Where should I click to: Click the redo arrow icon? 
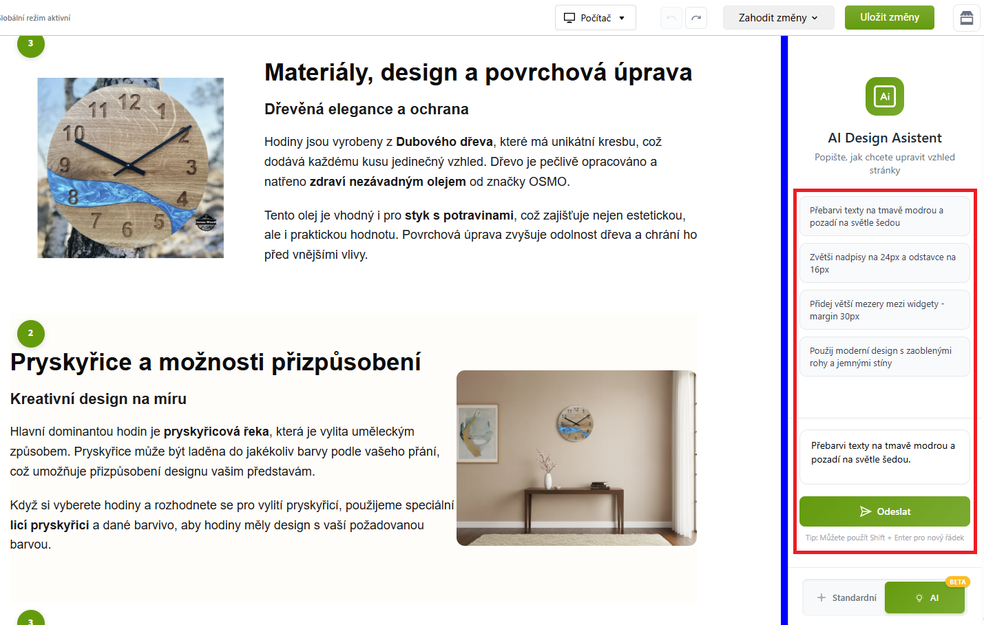tap(696, 18)
